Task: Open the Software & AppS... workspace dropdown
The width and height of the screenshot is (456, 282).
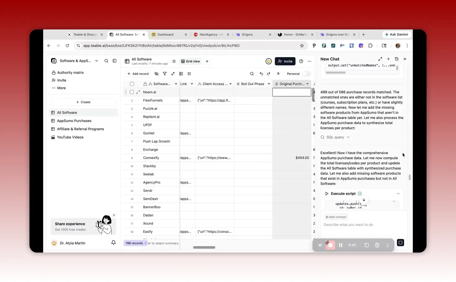Action: pyautogui.click(x=96, y=61)
